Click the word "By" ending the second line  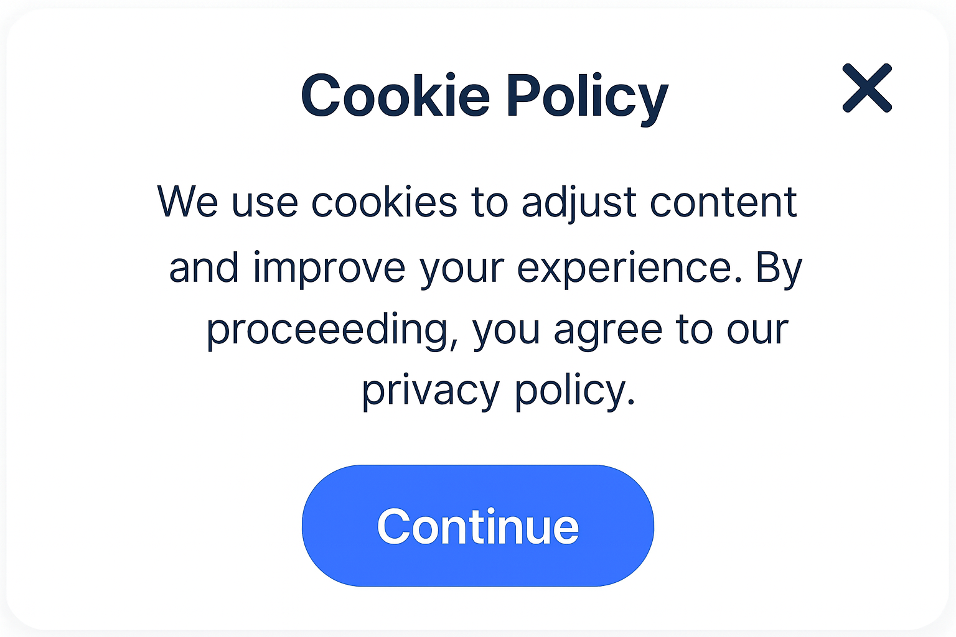pyautogui.click(x=779, y=267)
